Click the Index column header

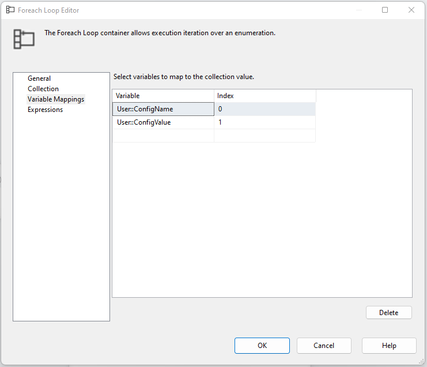pos(264,96)
